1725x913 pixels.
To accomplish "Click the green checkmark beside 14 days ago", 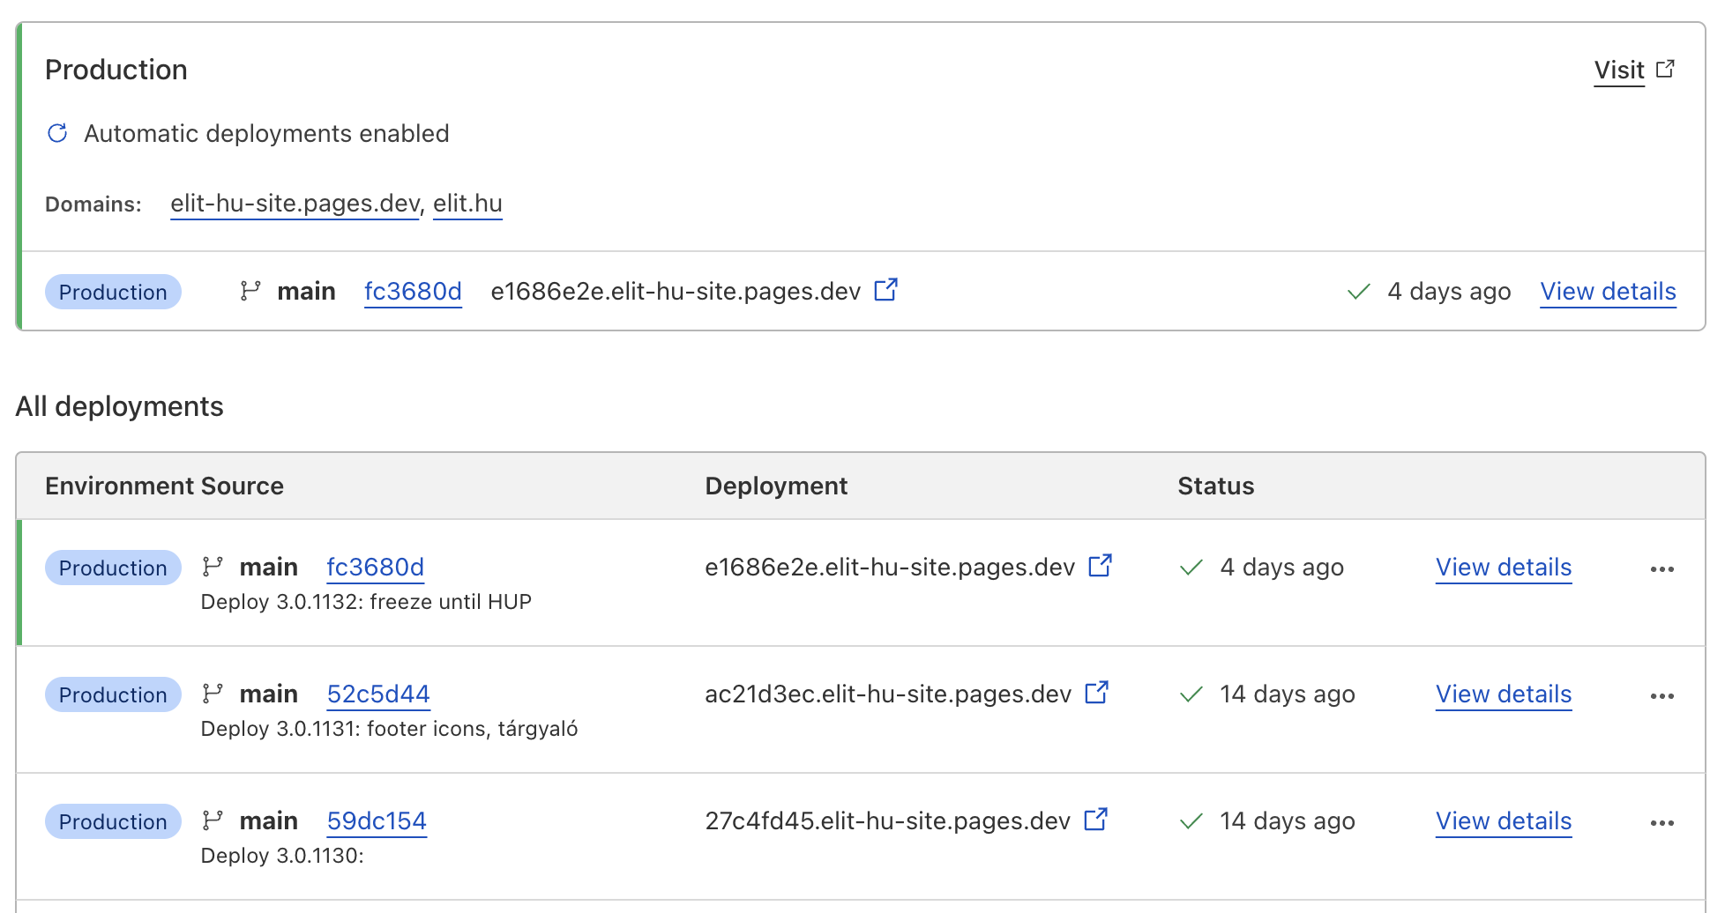I will click(1191, 694).
